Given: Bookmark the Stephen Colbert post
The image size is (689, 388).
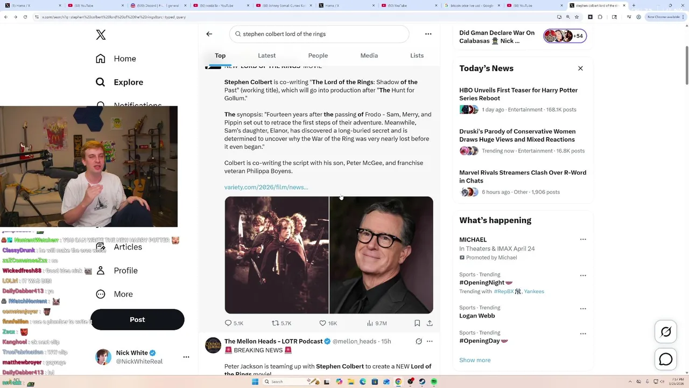Looking at the screenshot, I should click(x=417, y=323).
